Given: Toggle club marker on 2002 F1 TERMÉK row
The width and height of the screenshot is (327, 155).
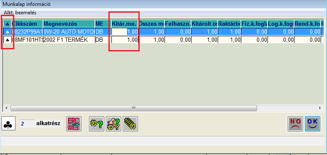Looking at the screenshot, I should point(7,40).
